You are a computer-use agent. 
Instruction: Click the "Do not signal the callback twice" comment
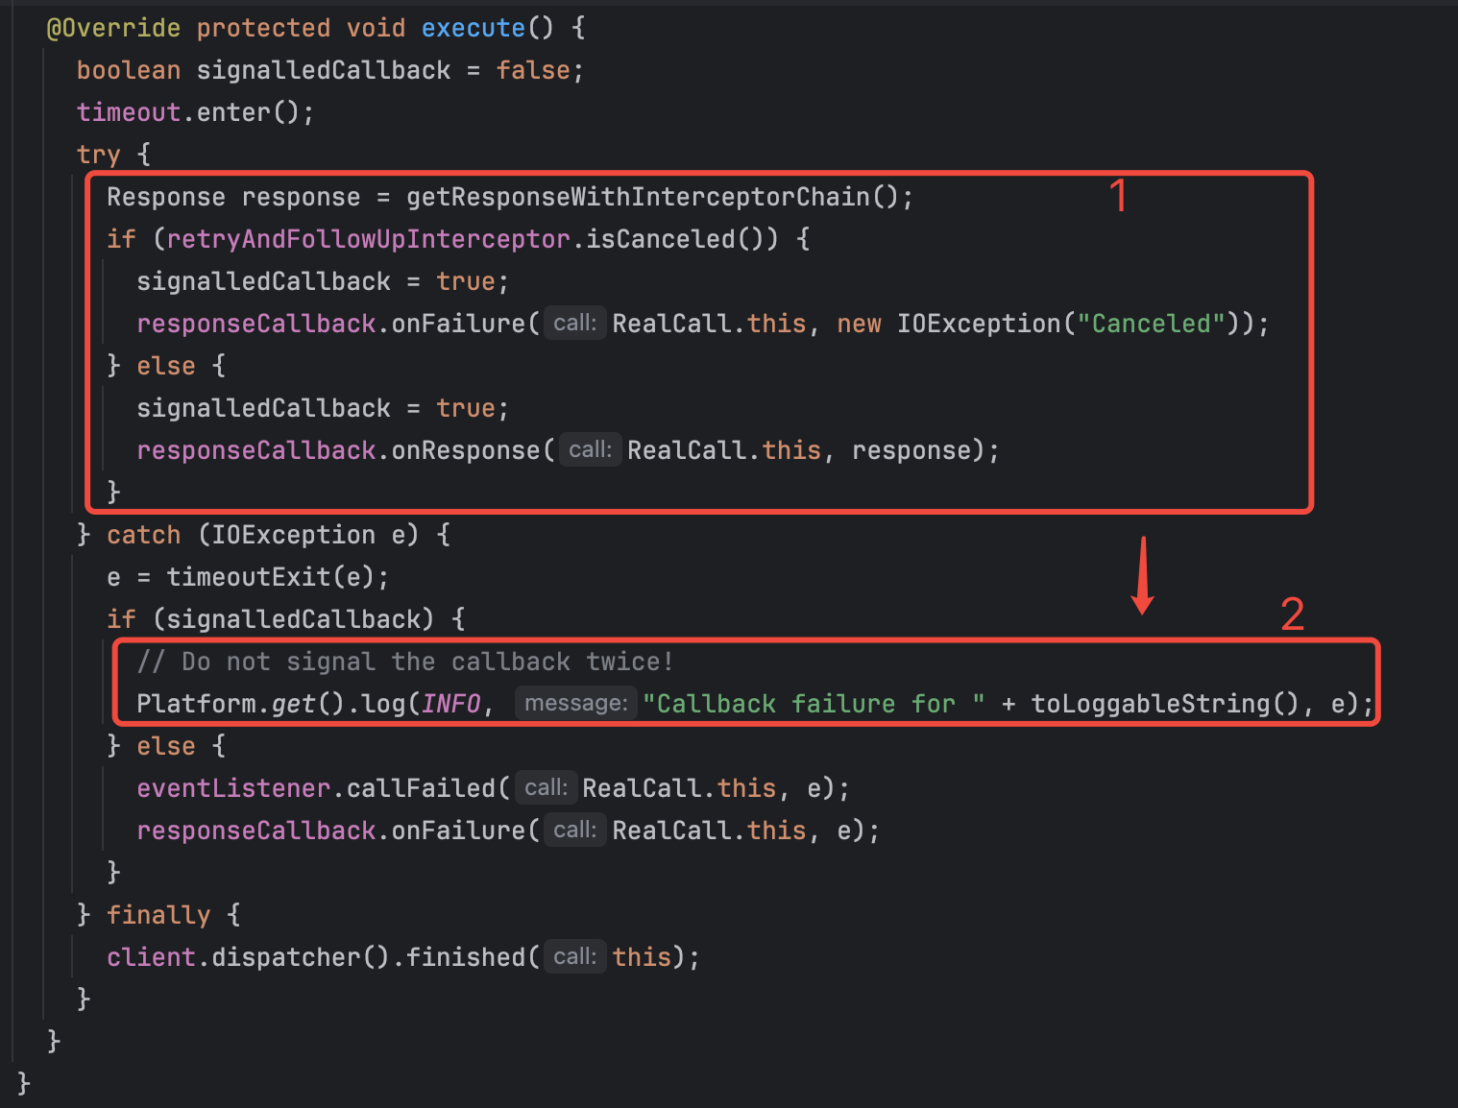coord(404,662)
